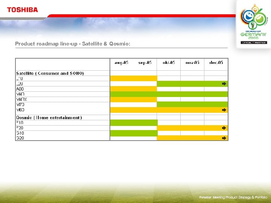Click the 'GERMANY' text in the World Cup emblem
271x203 pixels.
point(253,34)
